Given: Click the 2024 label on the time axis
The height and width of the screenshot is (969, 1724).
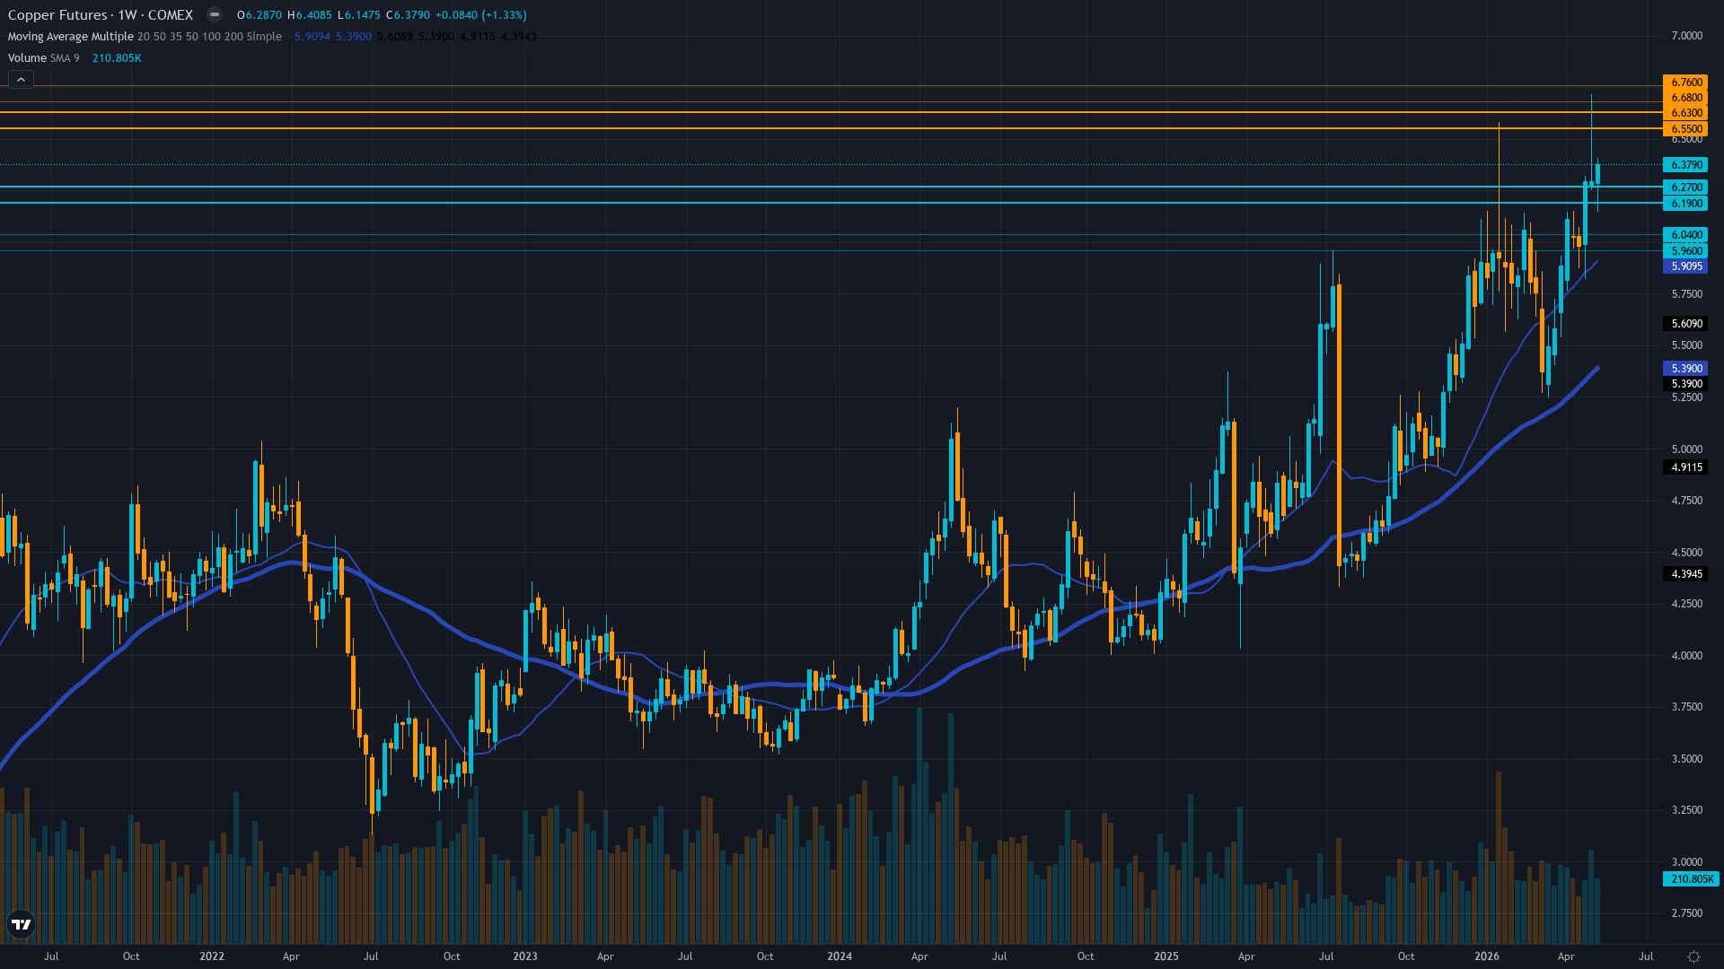Looking at the screenshot, I should click(840, 956).
